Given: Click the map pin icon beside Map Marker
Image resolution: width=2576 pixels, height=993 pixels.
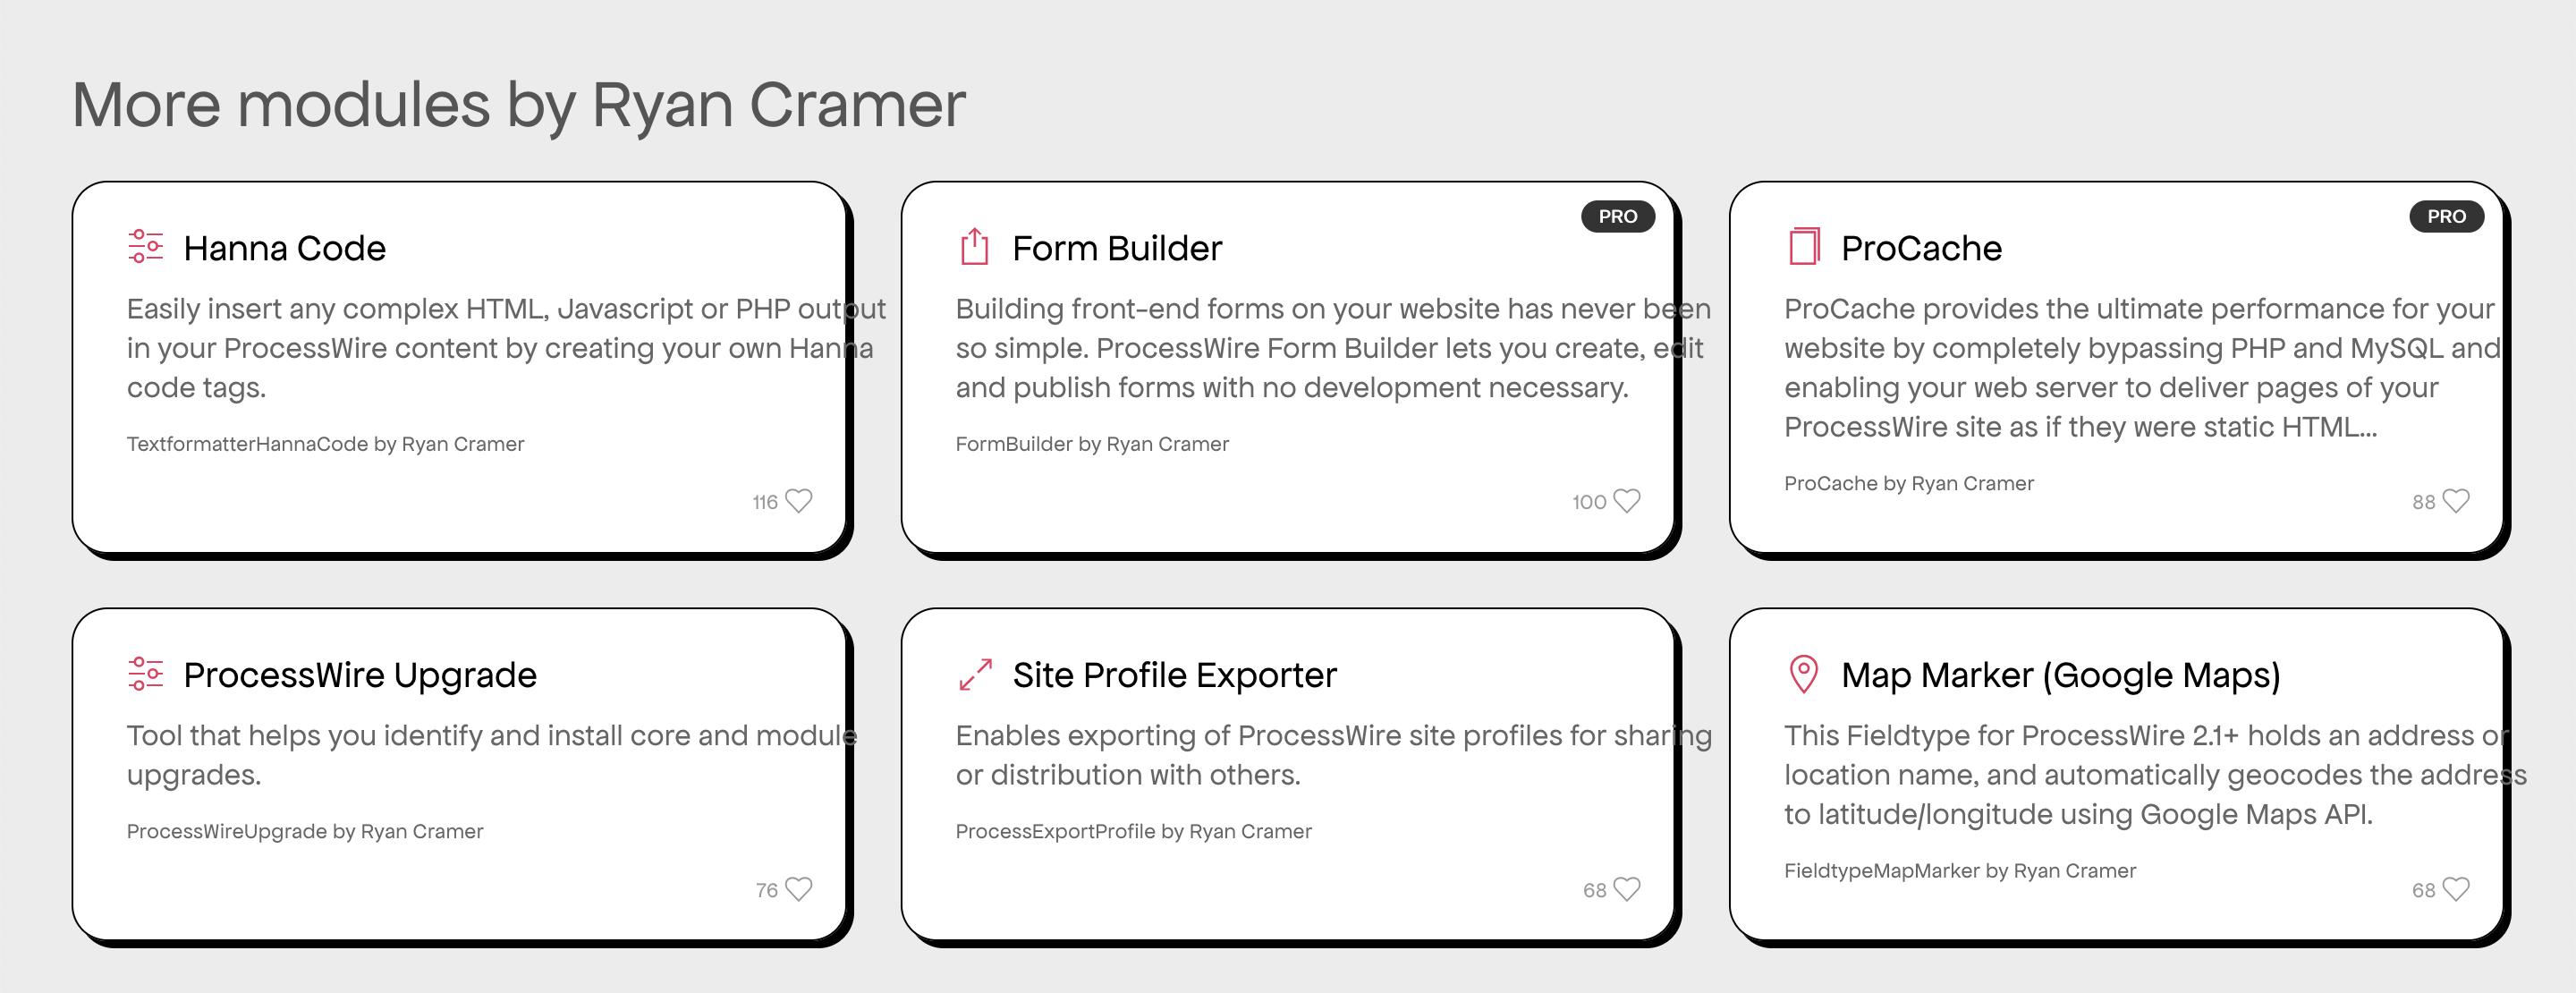Looking at the screenshot, I should coord(1803,674).
